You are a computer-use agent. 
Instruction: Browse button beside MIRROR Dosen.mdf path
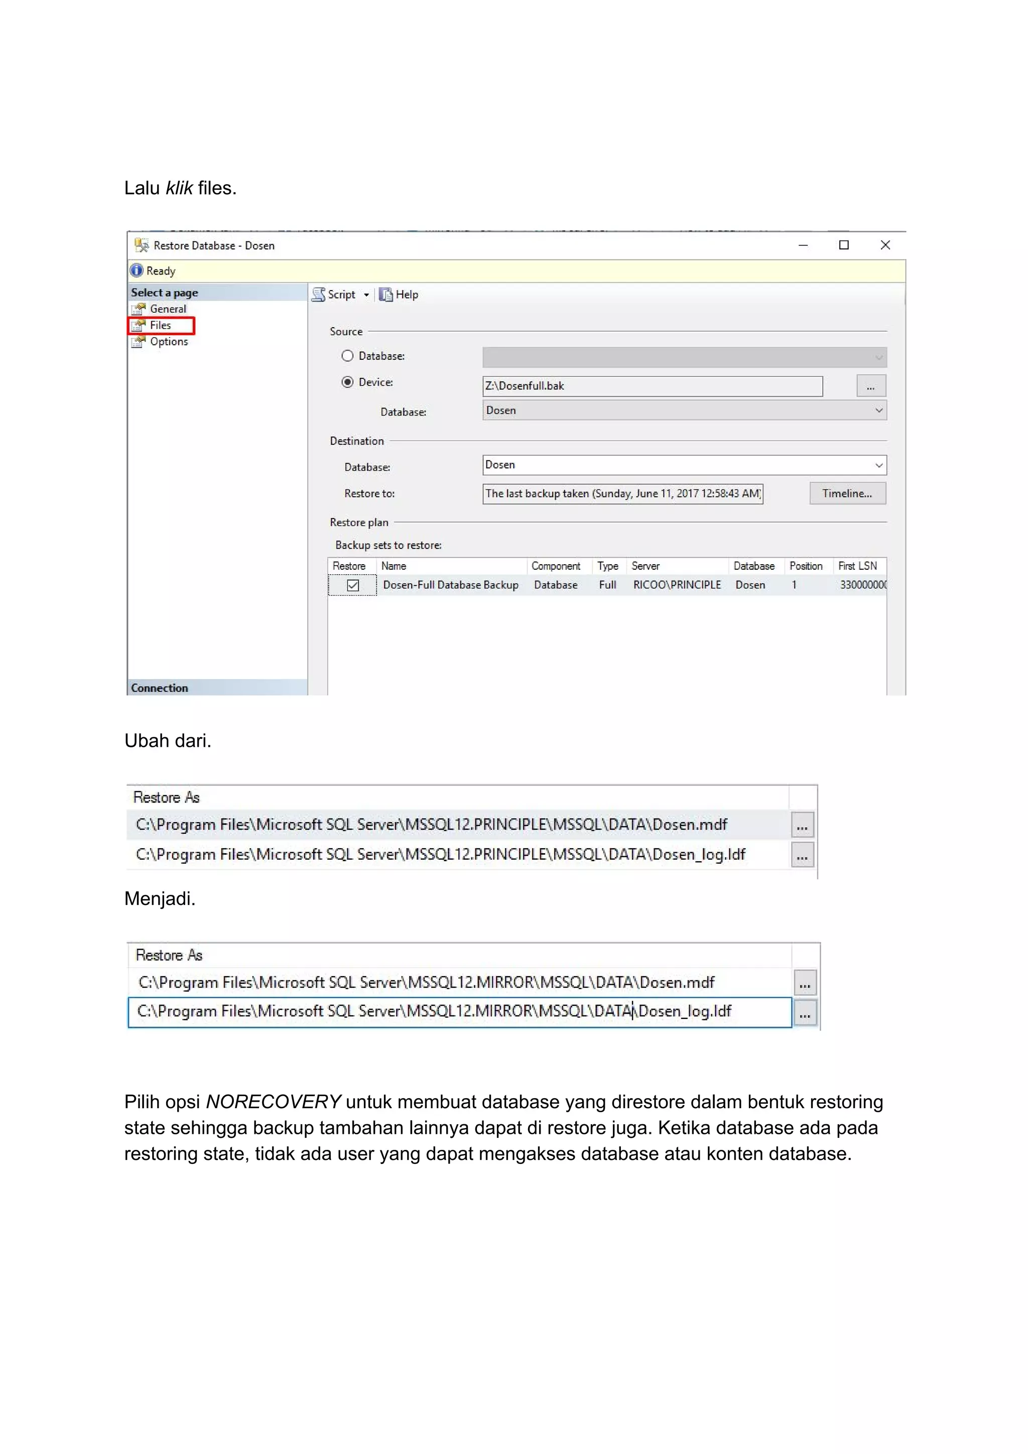[x=805, y=984]
